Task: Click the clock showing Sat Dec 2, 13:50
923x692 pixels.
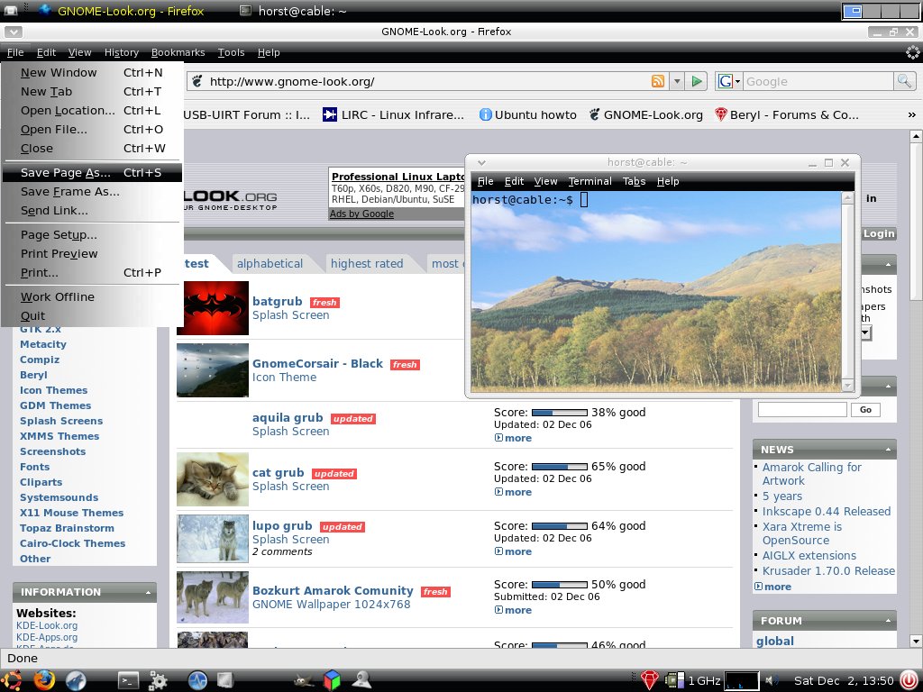Action: point(844,681)
